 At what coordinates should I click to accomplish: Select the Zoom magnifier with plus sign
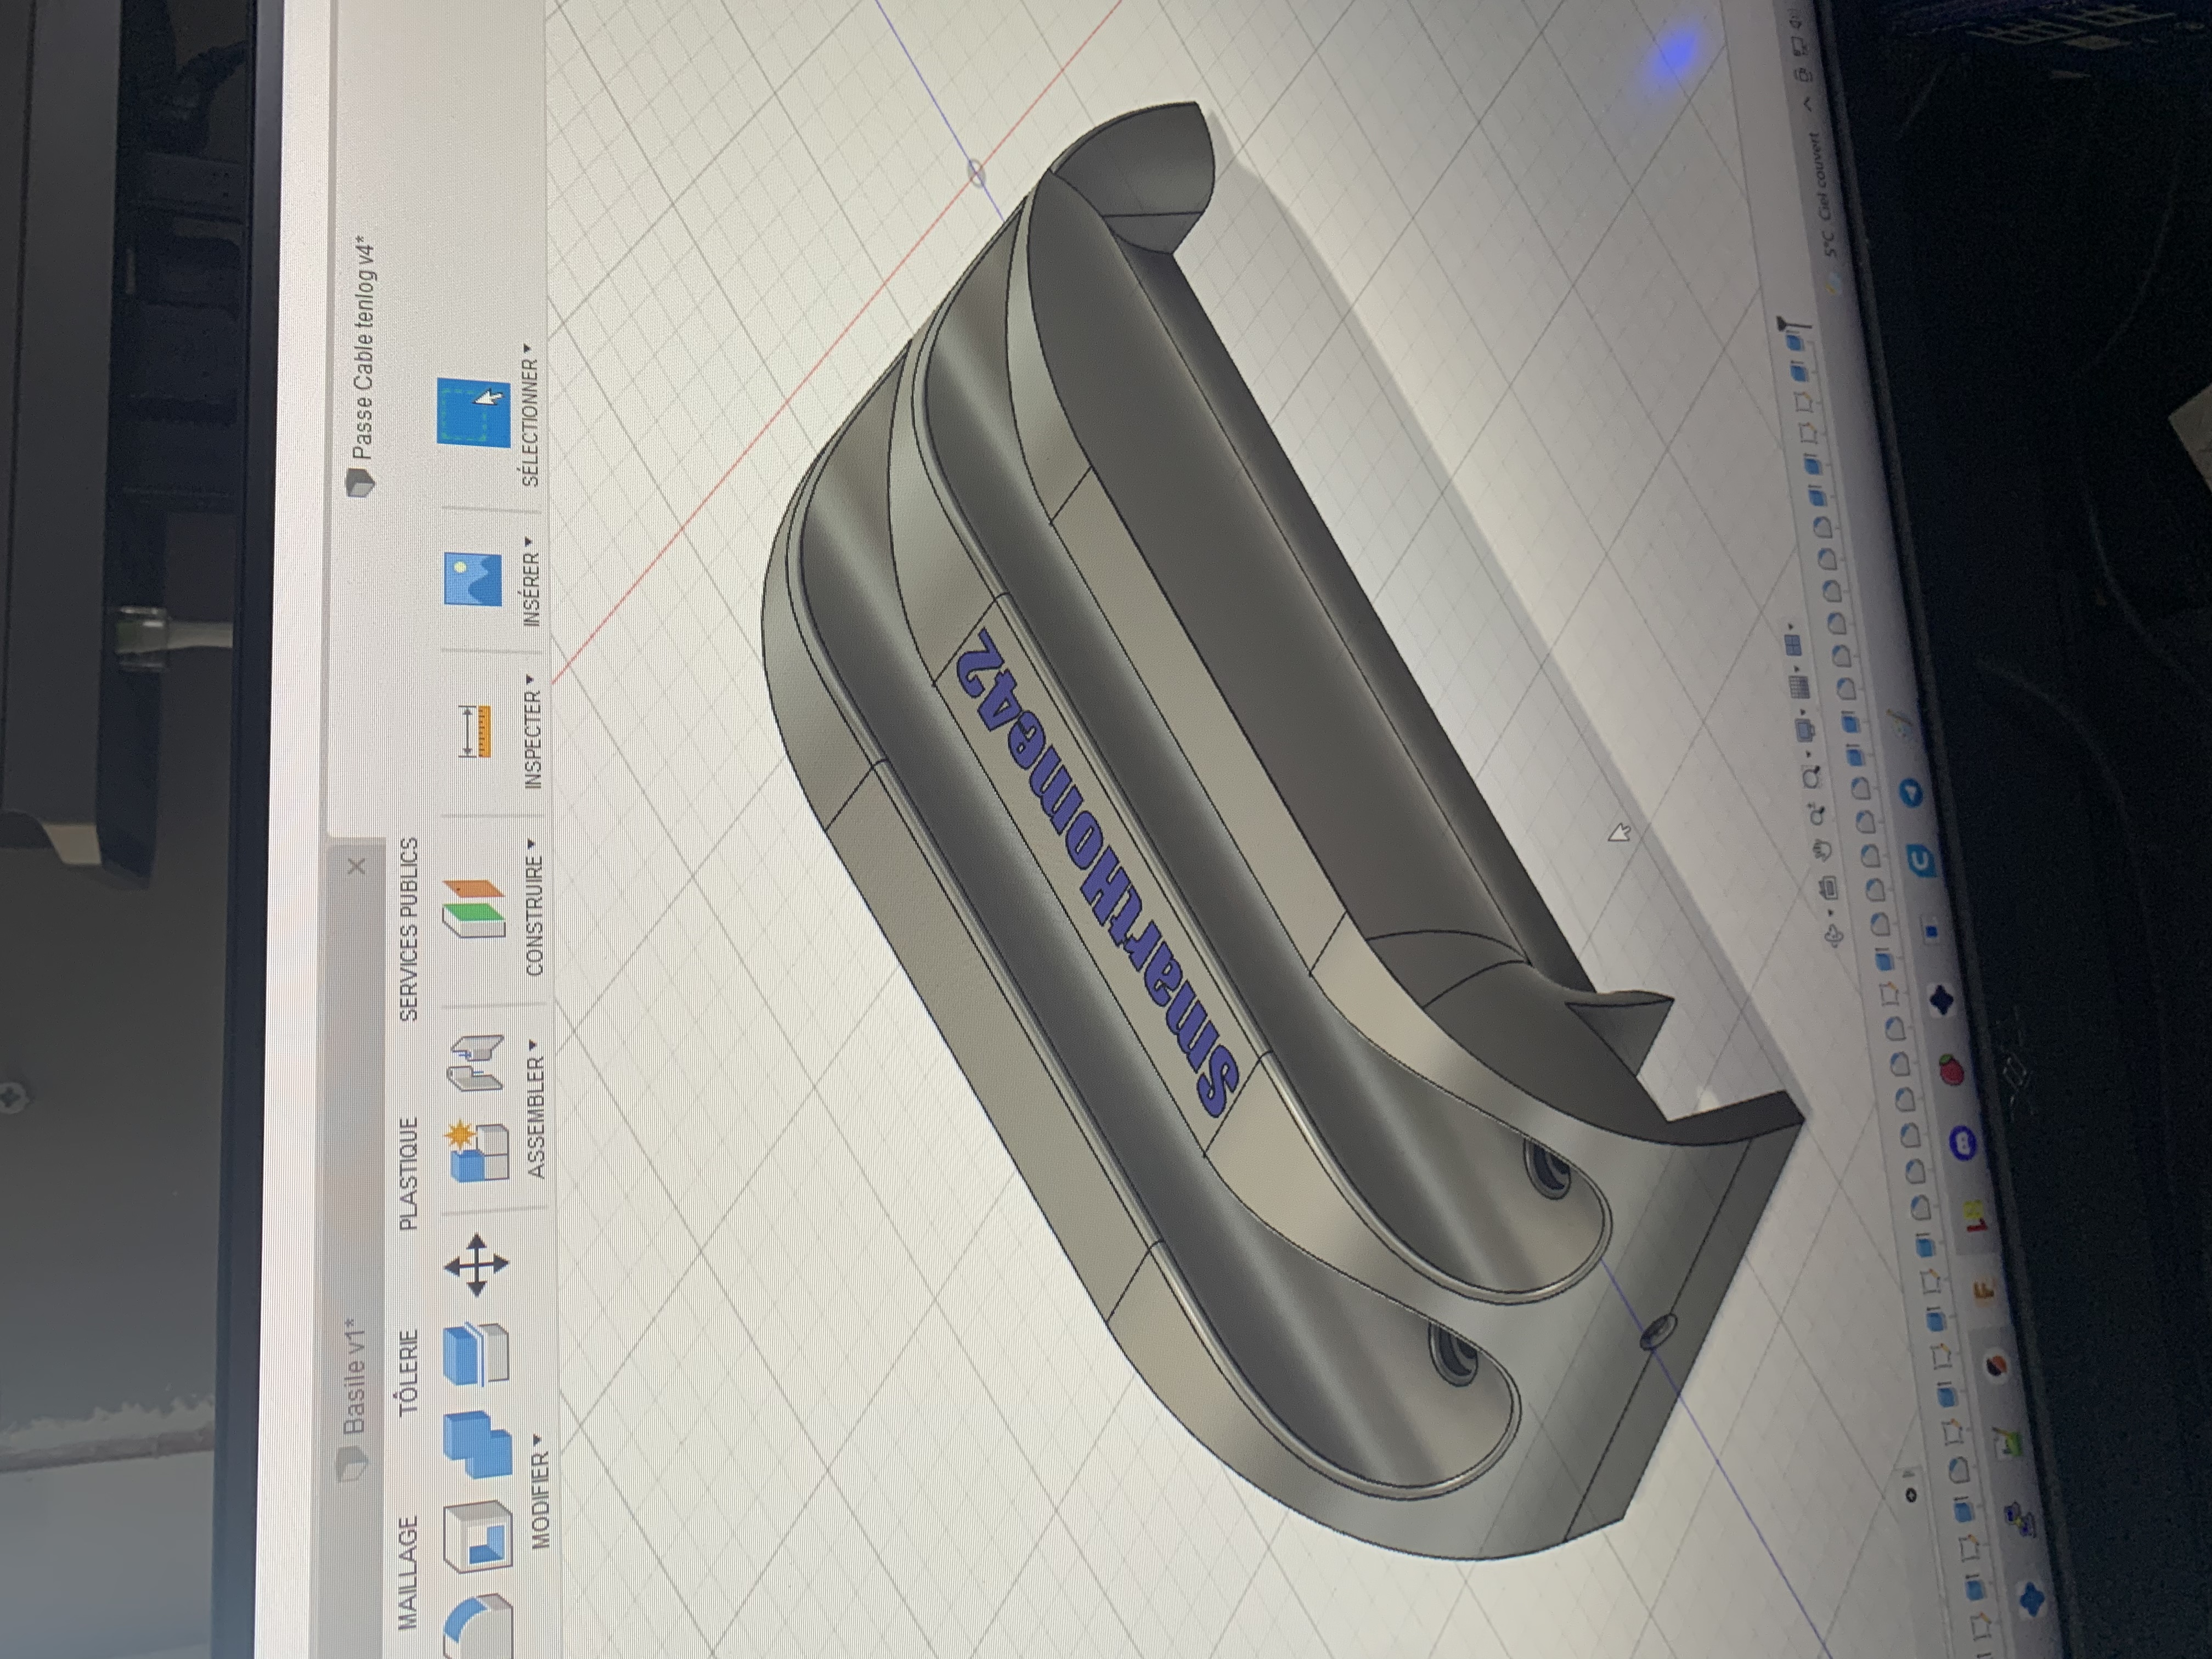tap(1818, 814)
